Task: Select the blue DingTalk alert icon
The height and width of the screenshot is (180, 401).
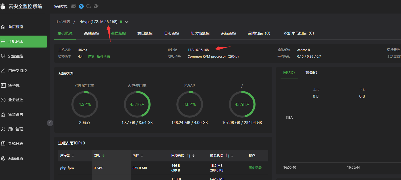Action: click(x=81, y=6)
